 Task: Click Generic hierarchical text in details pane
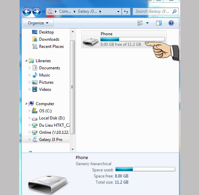click(x=93, y=164)
